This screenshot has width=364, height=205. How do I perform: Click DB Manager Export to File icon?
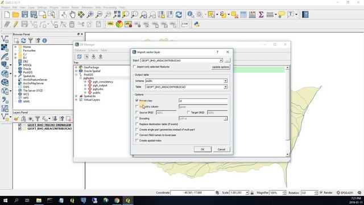click(101, 56)
